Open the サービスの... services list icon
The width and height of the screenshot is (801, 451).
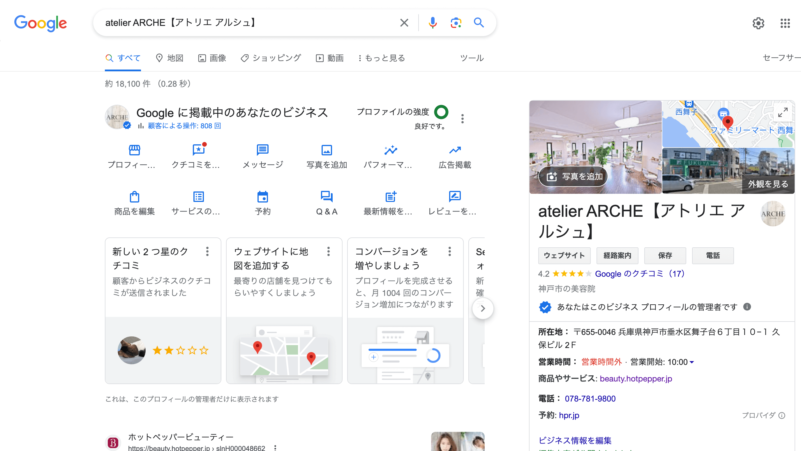[x=198, y=197]
